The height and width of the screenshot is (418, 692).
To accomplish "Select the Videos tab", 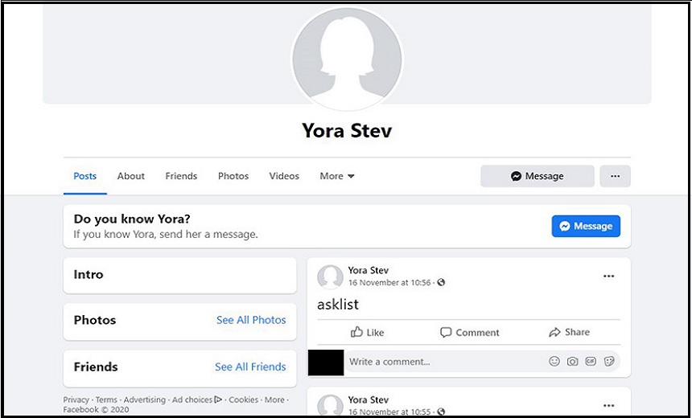I will [284, 176].
